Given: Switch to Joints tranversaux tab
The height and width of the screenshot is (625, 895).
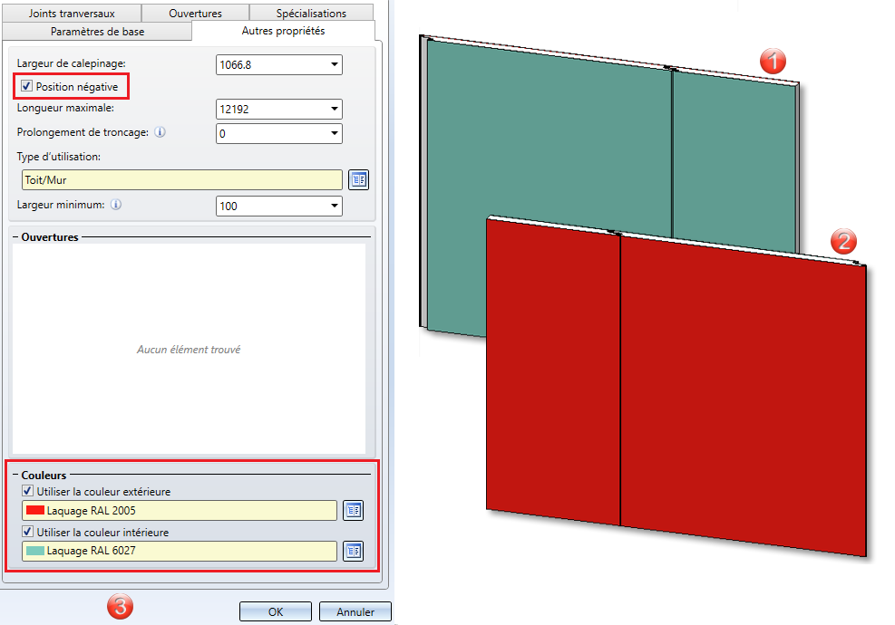Looking at the screenshot, I should 72,13.
